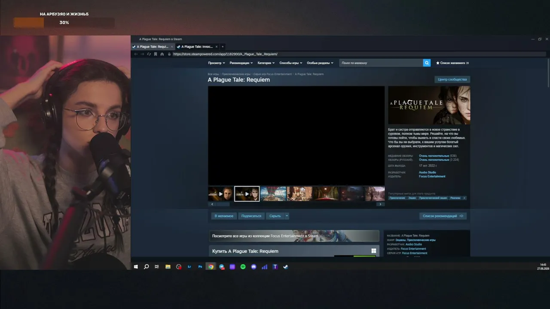Screen dimensions: 550x309
Task: Close the A Plague Tale: Requiem tab
Action: click(x=172, y=46)
